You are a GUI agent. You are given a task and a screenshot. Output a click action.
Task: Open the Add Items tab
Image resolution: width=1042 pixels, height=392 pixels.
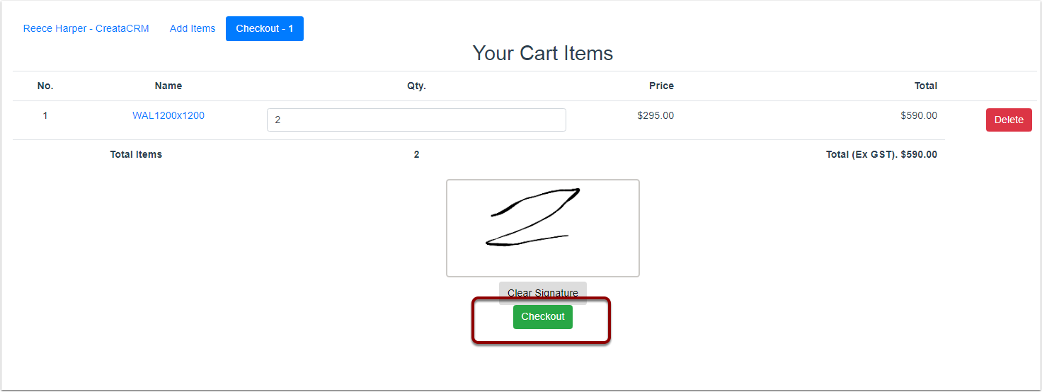click(x=193, y=28)
